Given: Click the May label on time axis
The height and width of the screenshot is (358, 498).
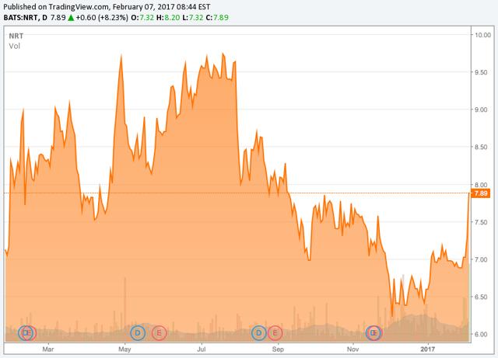Looking at the screenshot, I should click(124, 349).
